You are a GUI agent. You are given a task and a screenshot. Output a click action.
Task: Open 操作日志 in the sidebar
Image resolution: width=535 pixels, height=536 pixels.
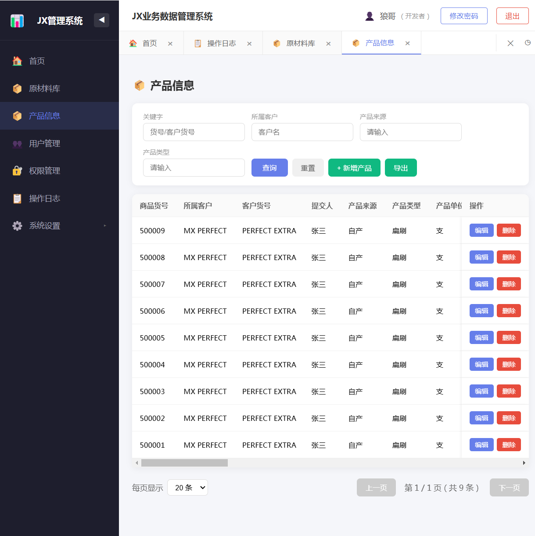click(59, 199)
